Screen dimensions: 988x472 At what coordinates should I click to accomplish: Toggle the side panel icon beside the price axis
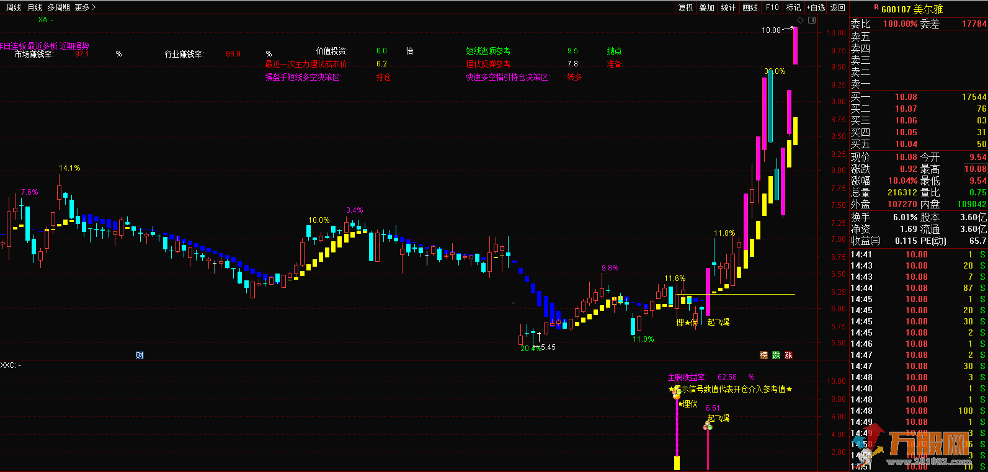click(x=812, y=20)
